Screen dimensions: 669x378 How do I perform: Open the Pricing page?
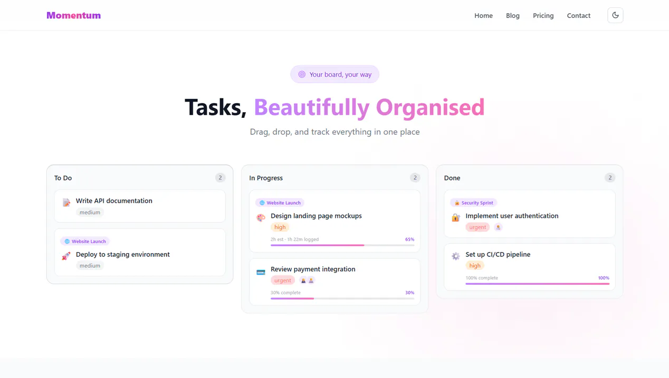tap(543, 15)
